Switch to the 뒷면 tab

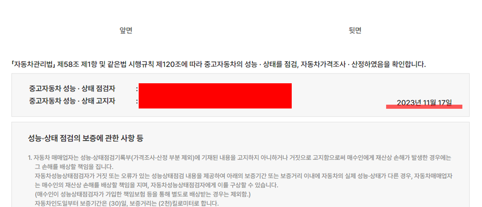[x=355, y=30]
